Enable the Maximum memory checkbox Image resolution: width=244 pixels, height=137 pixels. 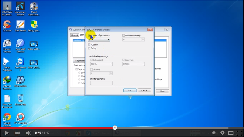pos(124,36)
